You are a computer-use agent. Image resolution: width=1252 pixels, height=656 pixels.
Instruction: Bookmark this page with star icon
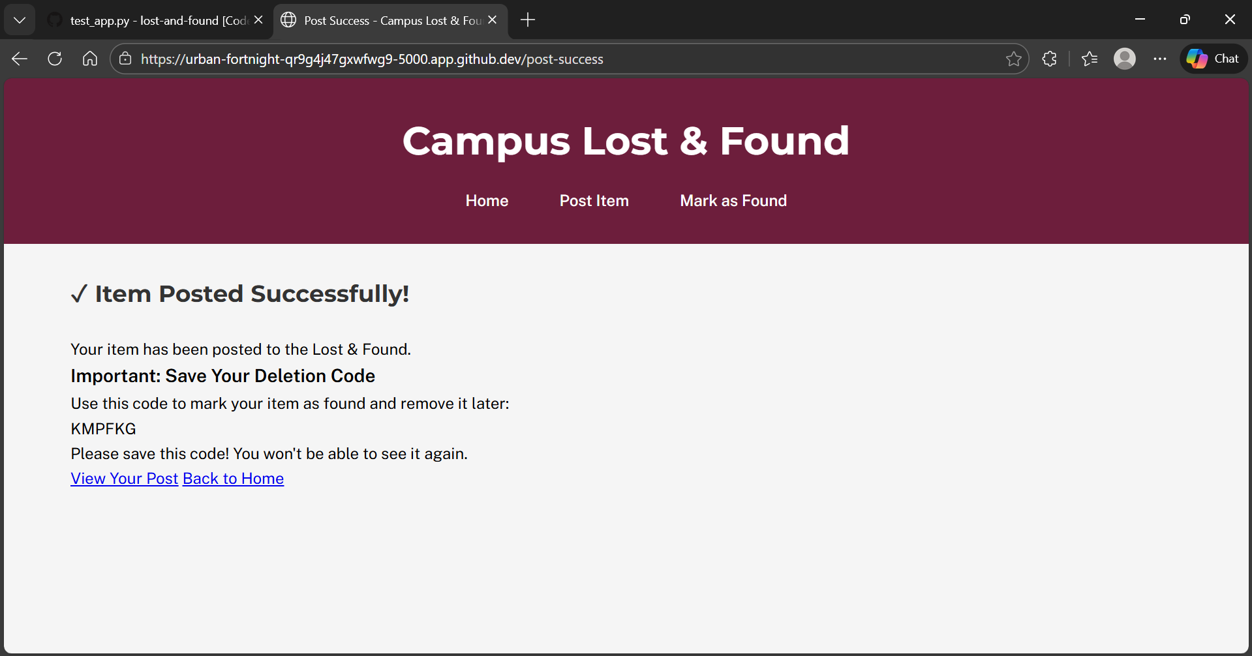[x=1013, y=59]
